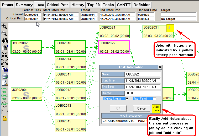
Task: Click the Overall elapsed time 00:06:39
Action: click(146, 15)
